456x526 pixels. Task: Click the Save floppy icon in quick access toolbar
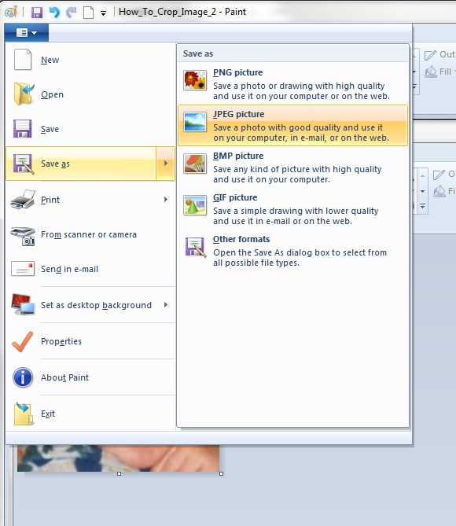point(37,13)
